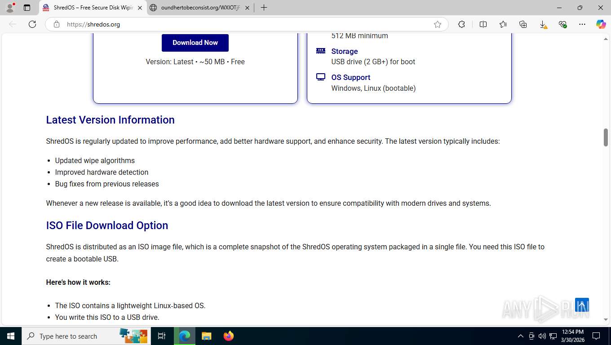Open the volume control in tray

[542, 336]
